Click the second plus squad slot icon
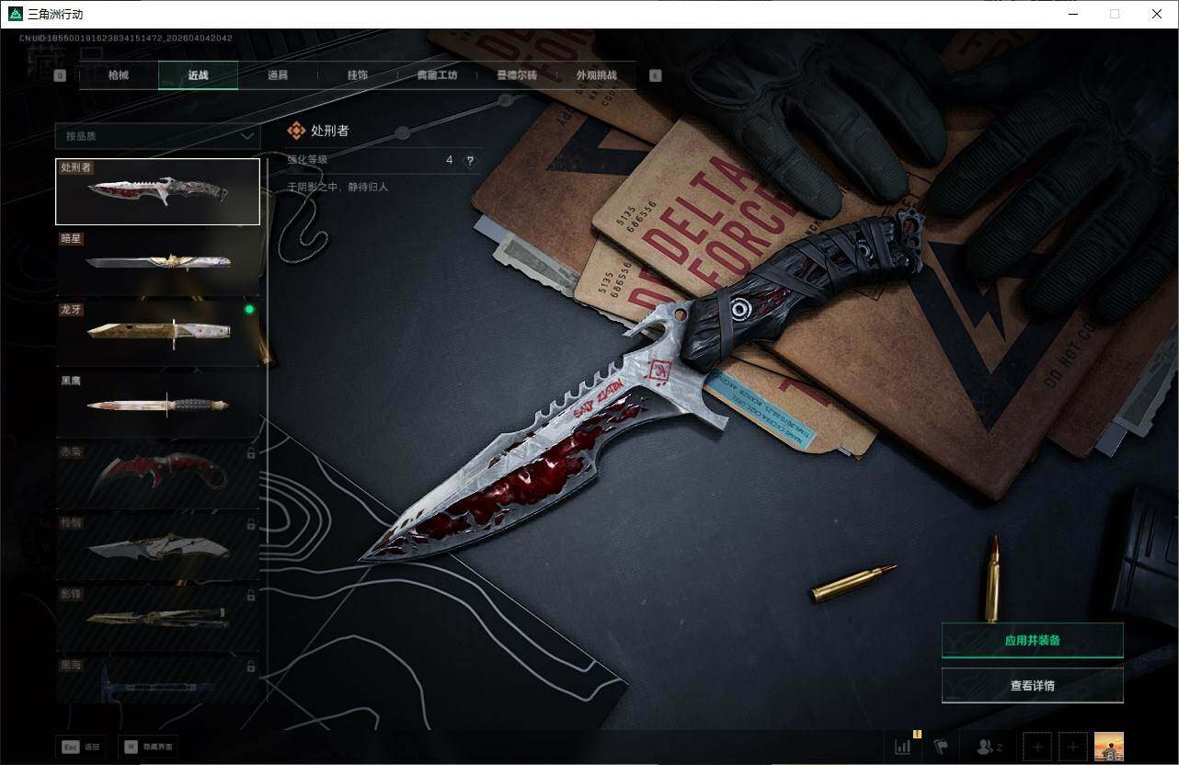This screenshot has width=1179, height=765. [x=1071, y=747]
